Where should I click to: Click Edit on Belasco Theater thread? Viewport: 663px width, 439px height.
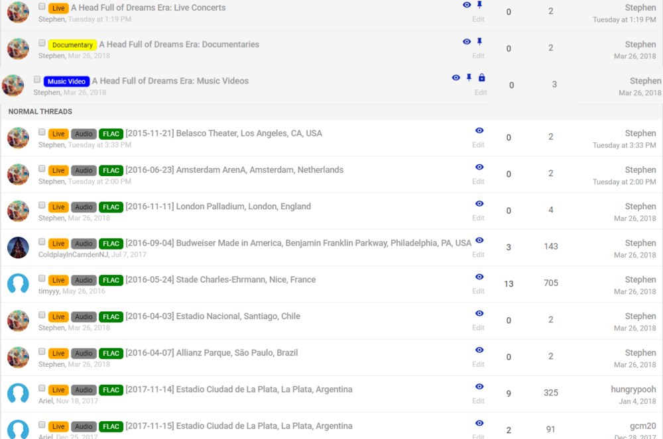click(x=478, y=145)
